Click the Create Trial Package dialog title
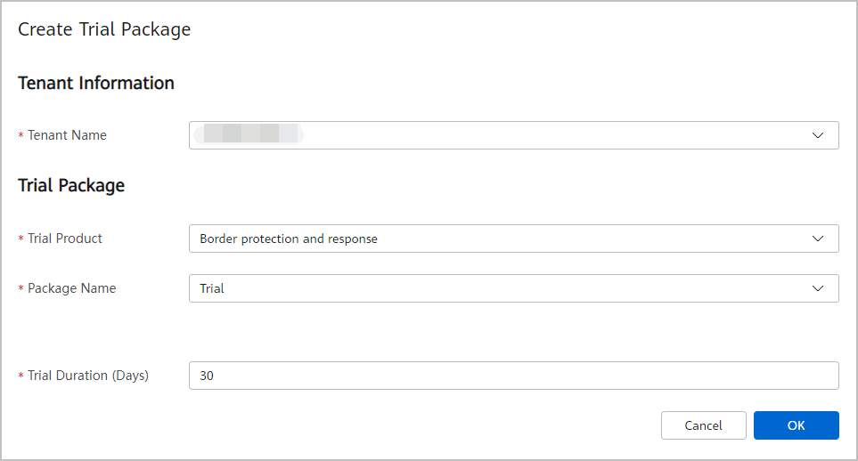The width and height of the screenshot is (858, 461). tap(104, 29)
